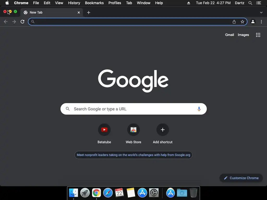The height and width of the screenshot is (200, 267).
Task: Open Finder from the Dock
Action: tap(74, 193)
